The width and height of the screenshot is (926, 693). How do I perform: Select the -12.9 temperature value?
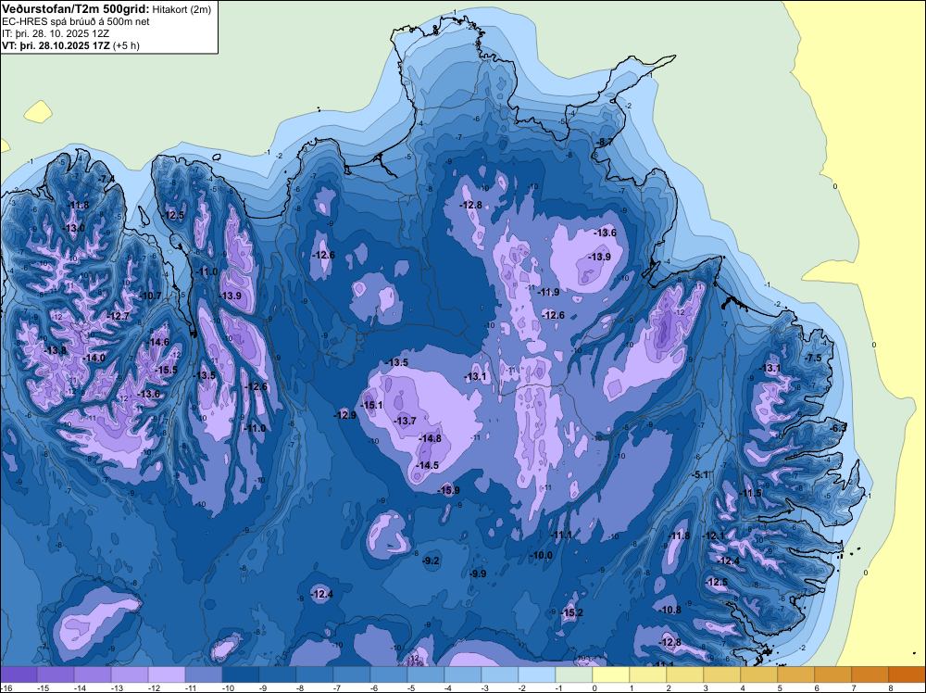[x=344, y=415]
